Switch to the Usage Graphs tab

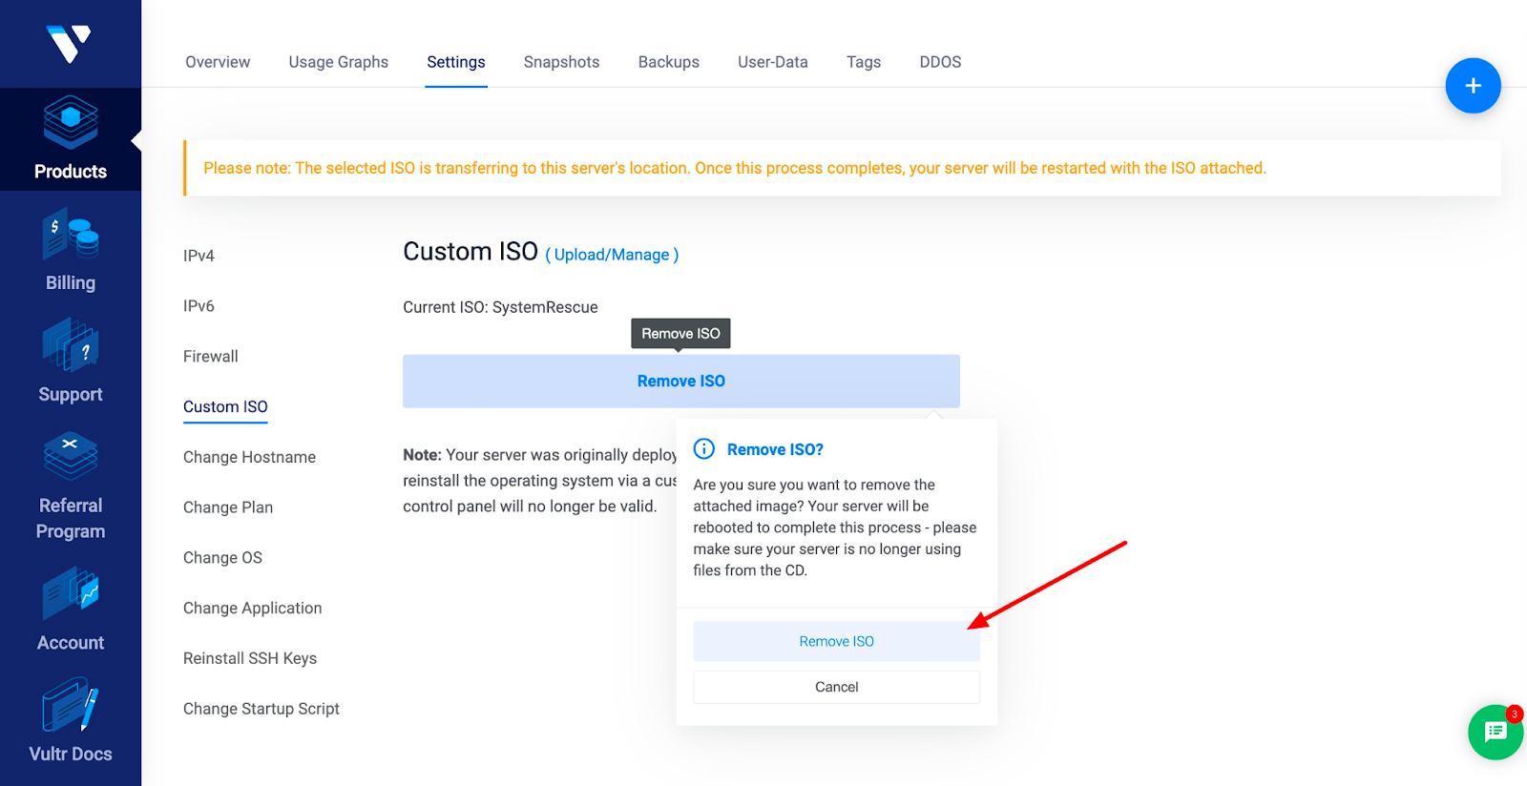click(339, 62)
